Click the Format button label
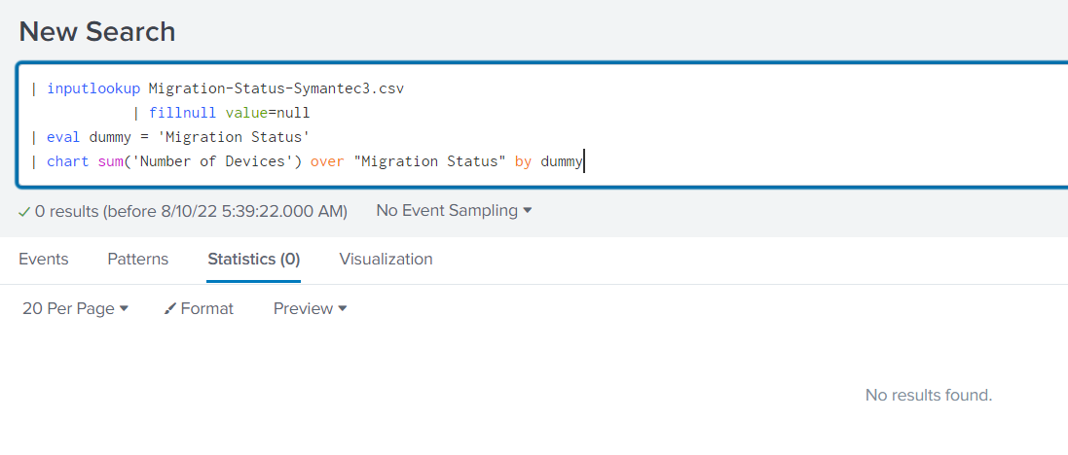Viewport: 1068px width, 455px height. tap(206, 308)
